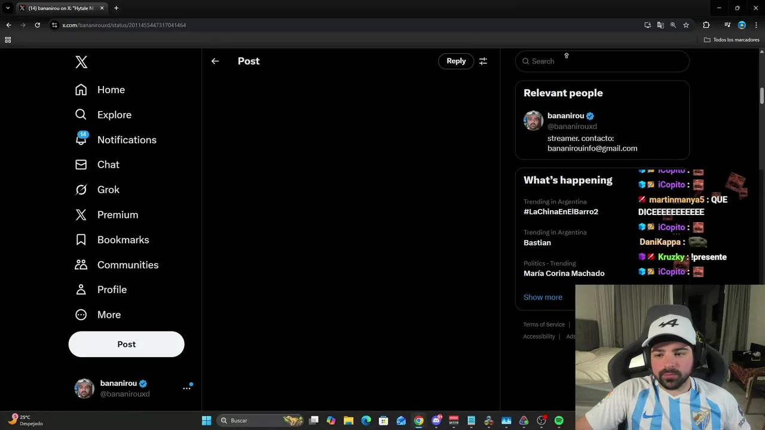Open File Explorer from the taskbar

pos(348,420)
